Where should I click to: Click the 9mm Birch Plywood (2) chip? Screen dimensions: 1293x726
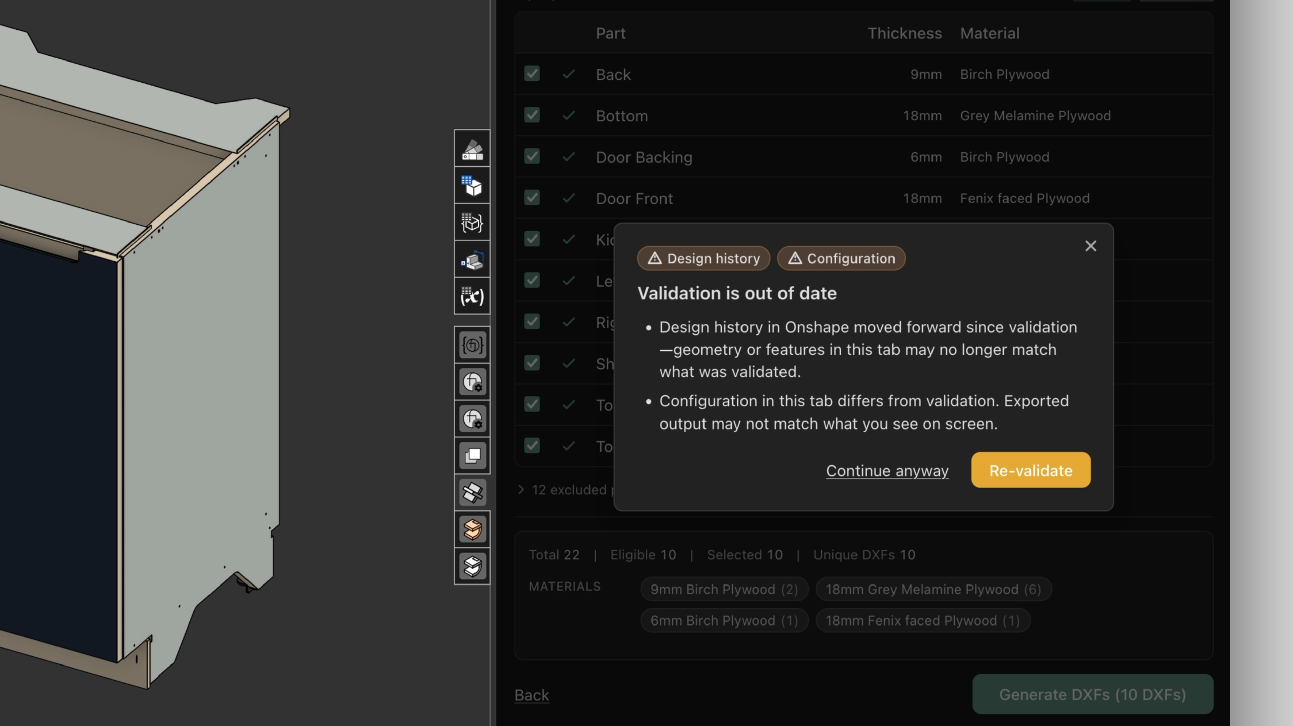tap(724, 589)
